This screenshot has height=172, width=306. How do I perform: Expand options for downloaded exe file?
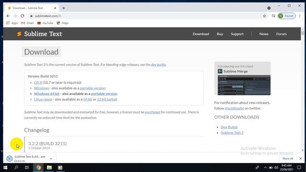[x=51, y=159]
